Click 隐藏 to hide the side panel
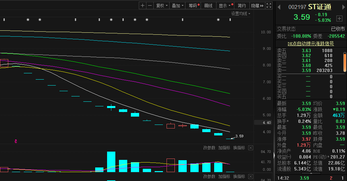This screenshot has height=181, width=347. (x=257, y=6)
